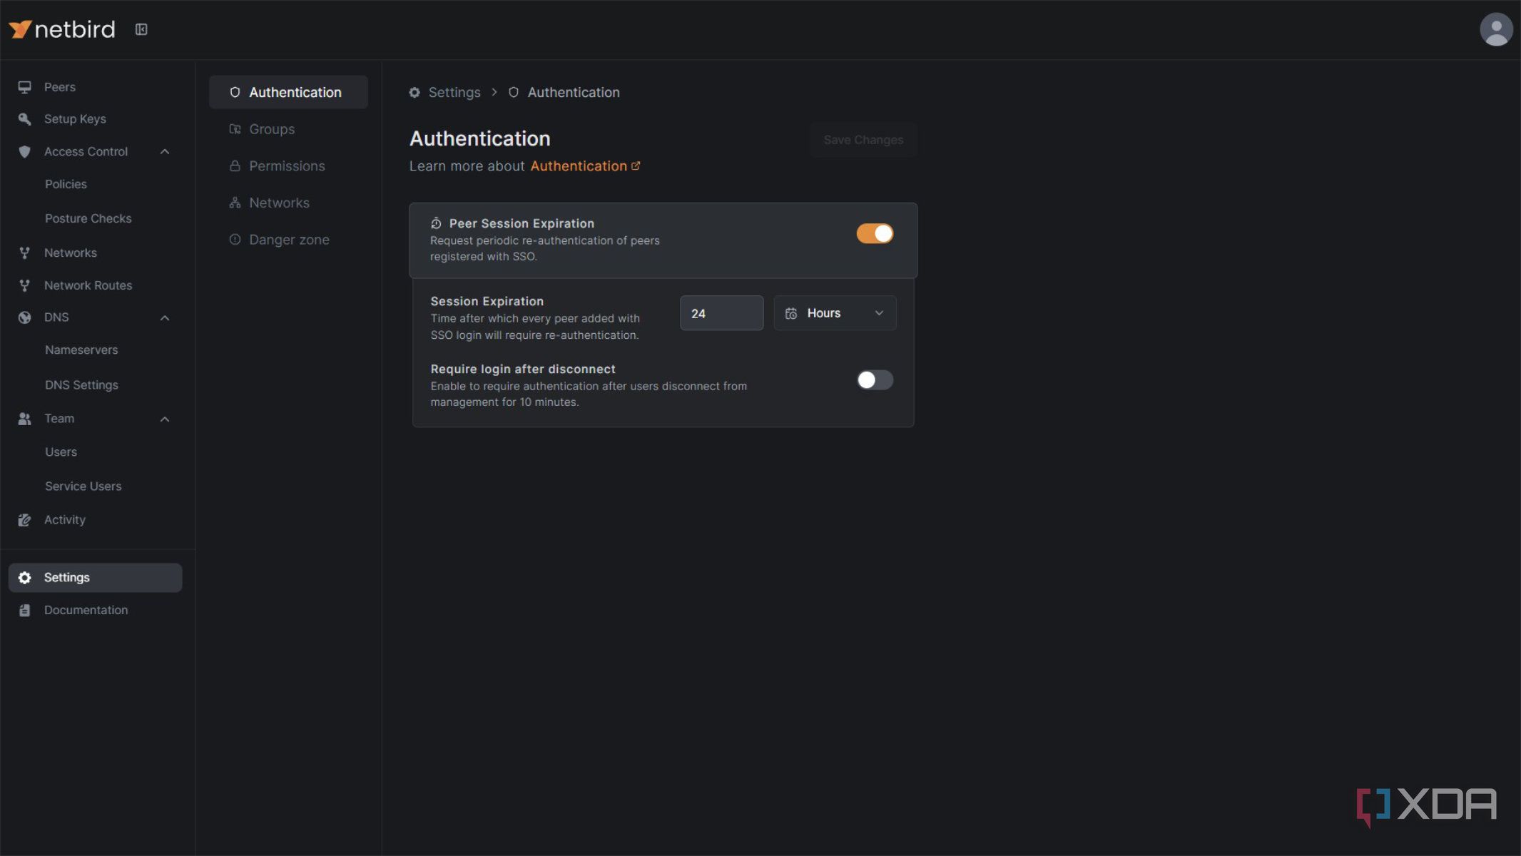1521x856 pixels.
Task: Click the Setup Keys key icon
Action: click(x=24, y=119)
